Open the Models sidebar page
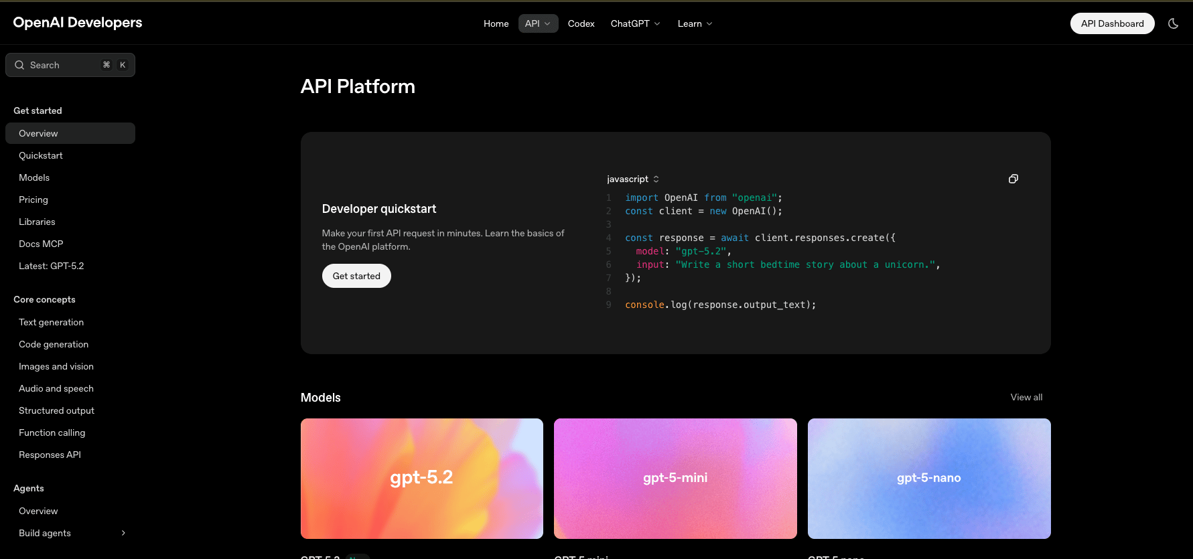Screen dimensions: 1193x559 click(x=70, y=177)
